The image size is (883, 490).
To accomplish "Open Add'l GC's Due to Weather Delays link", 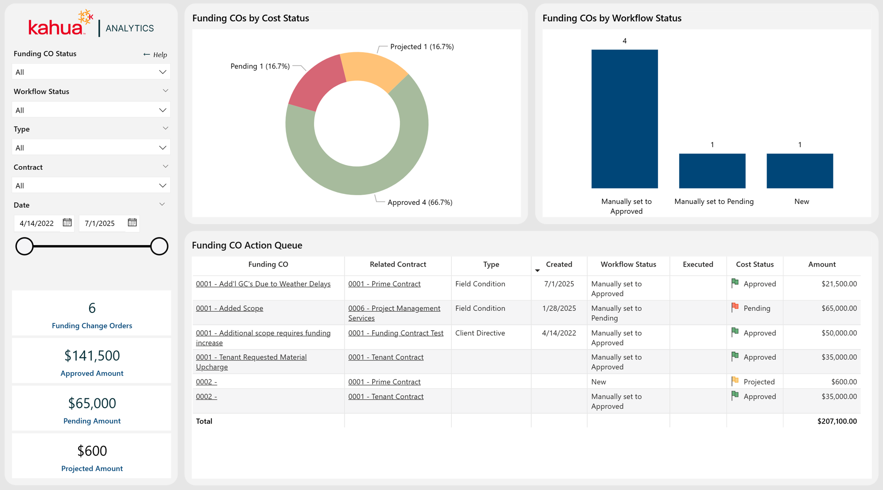I will [263, 283].
